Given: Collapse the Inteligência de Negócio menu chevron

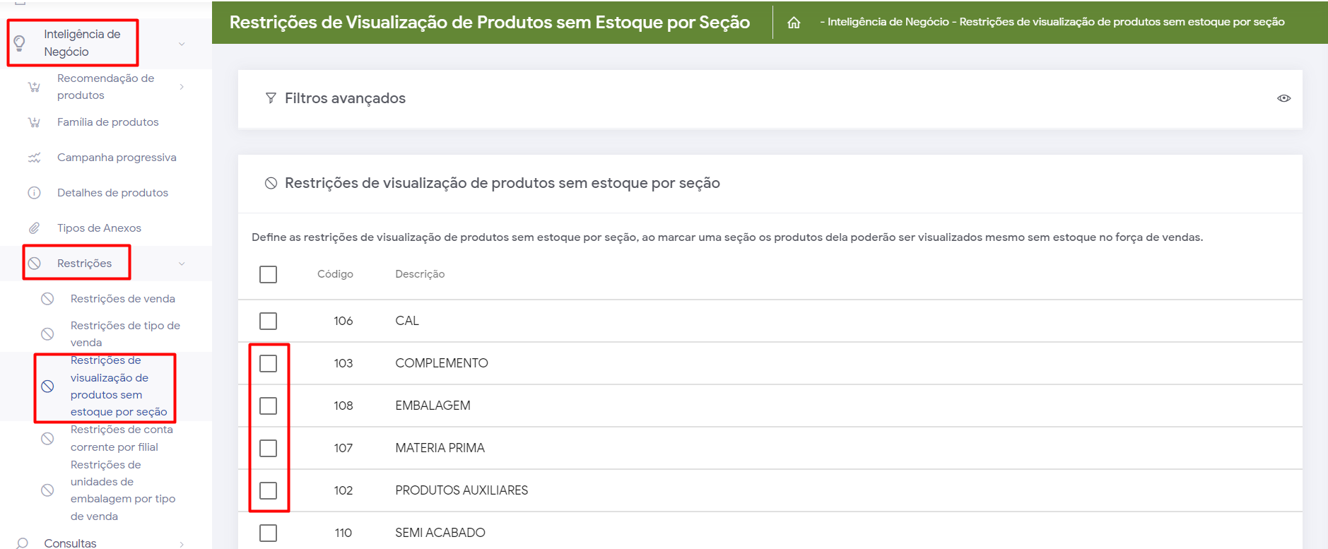Looking at the screenshot, I should 182,44.
